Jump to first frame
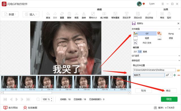This screenshot has height=111, width=181. pyautogui.click(x=5, y=99)
